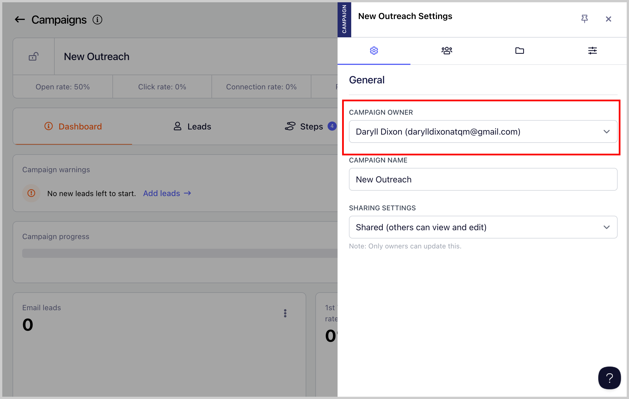Open the help question mark button

click(609, 378)
